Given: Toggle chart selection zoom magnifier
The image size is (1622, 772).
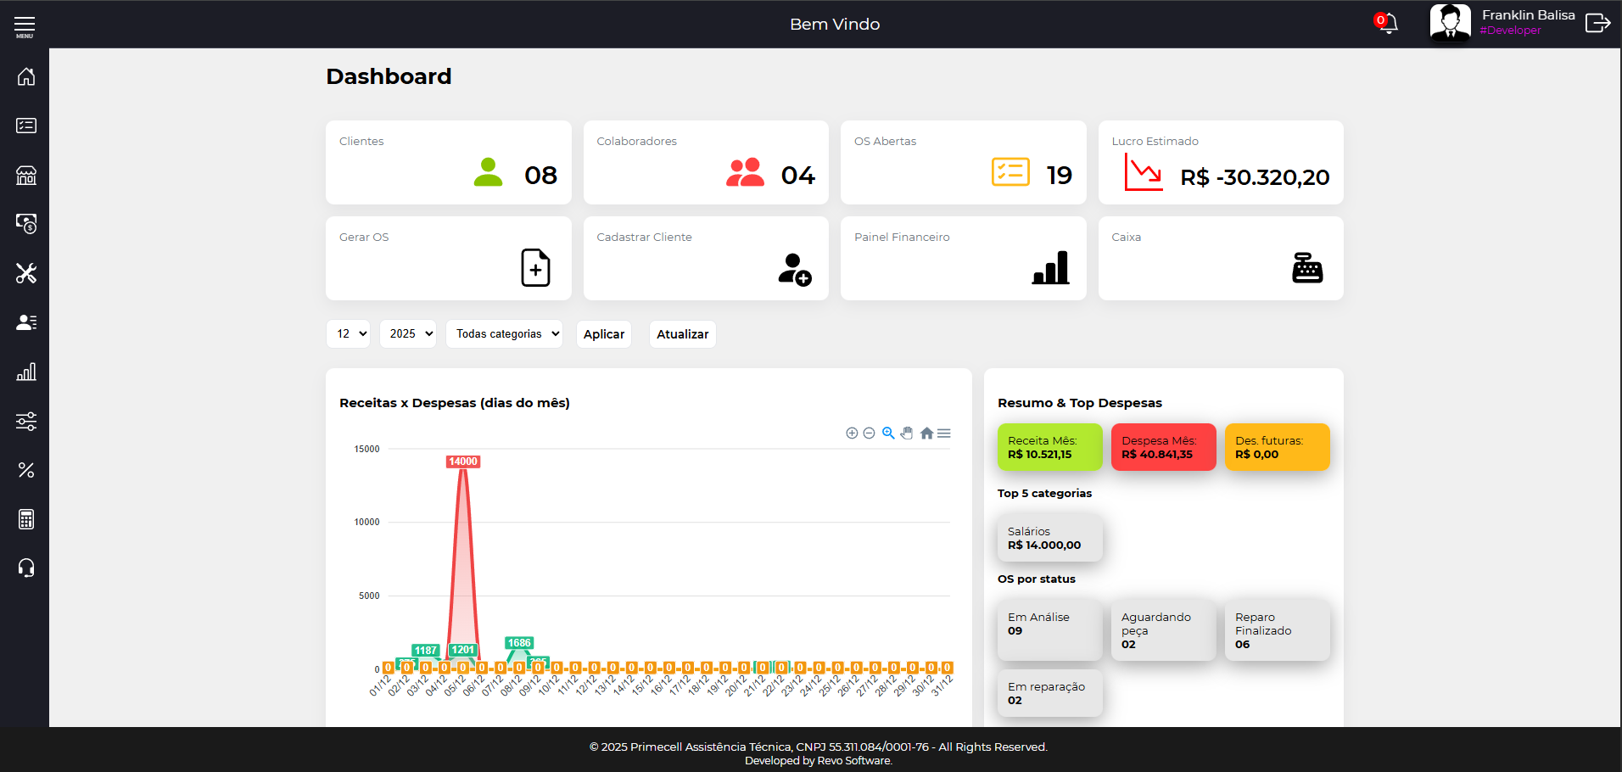Looking at the screenshot, I should 888,434.
